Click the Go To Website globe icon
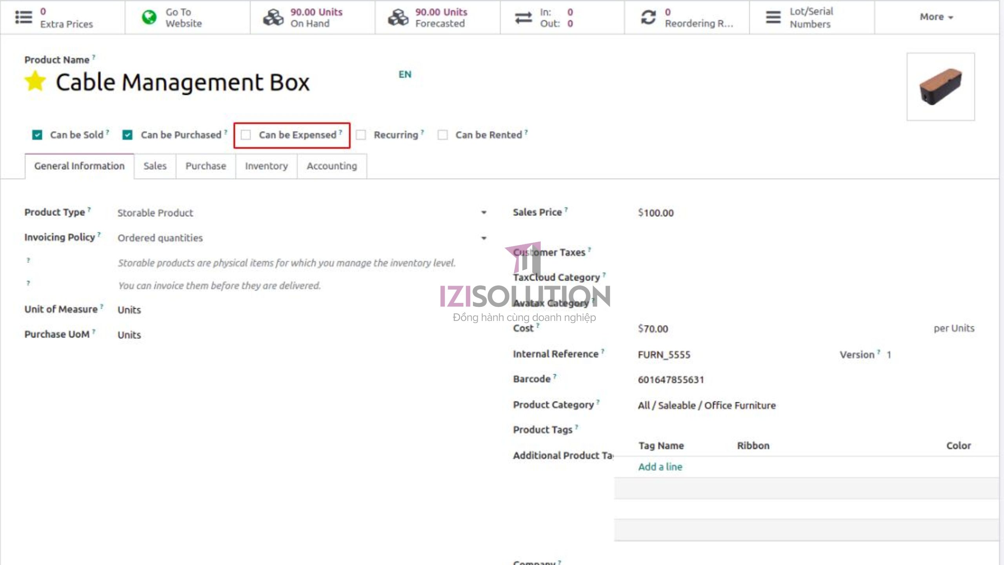 (x=149, y=17)
